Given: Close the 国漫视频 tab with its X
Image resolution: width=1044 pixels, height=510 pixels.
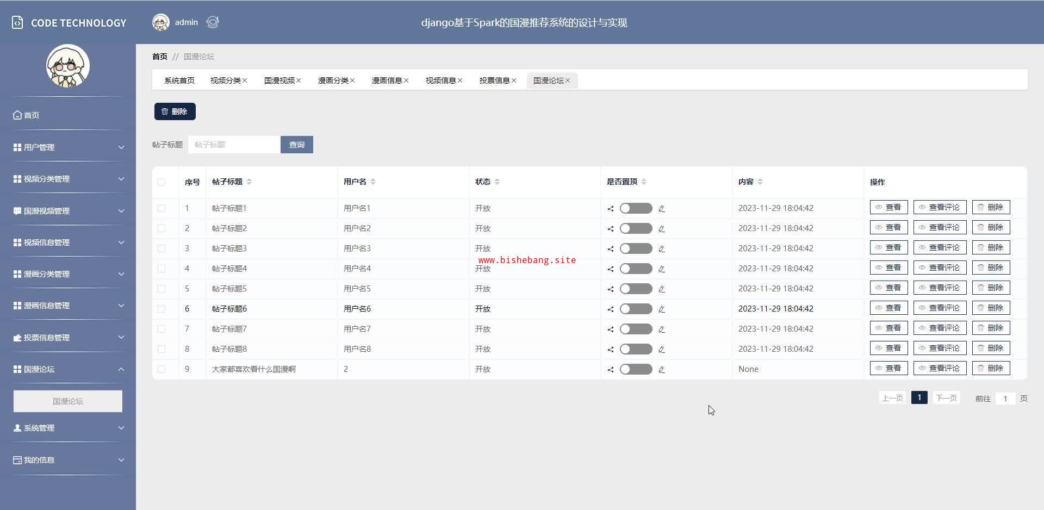Looking at the screenshot, I should click(299, 80).
